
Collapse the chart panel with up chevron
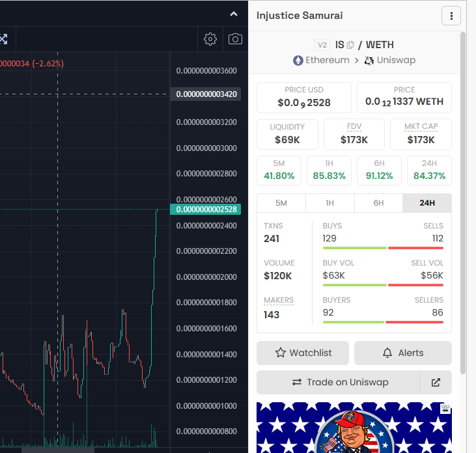pos(234,14)
